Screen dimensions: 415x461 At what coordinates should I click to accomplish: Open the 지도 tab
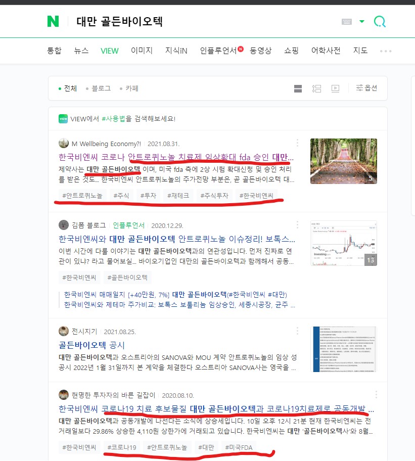point(360,51)
